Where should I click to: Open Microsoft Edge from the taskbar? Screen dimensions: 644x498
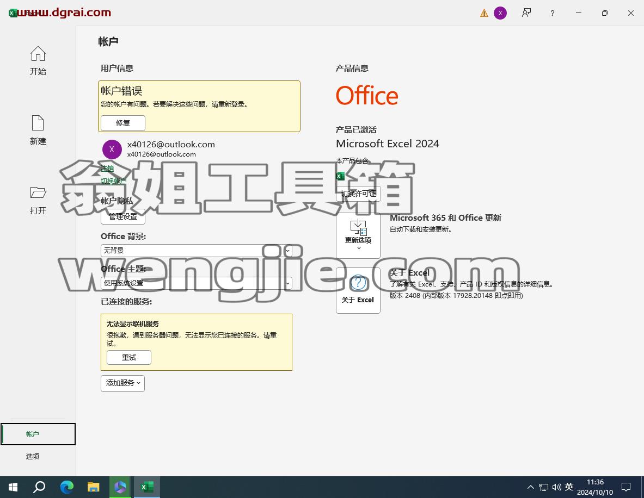coord(66,487)
